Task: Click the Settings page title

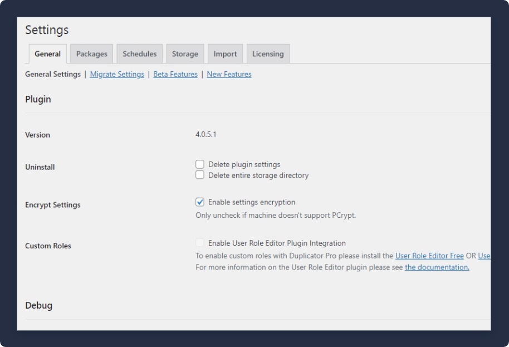Action: tap(47, 30)
